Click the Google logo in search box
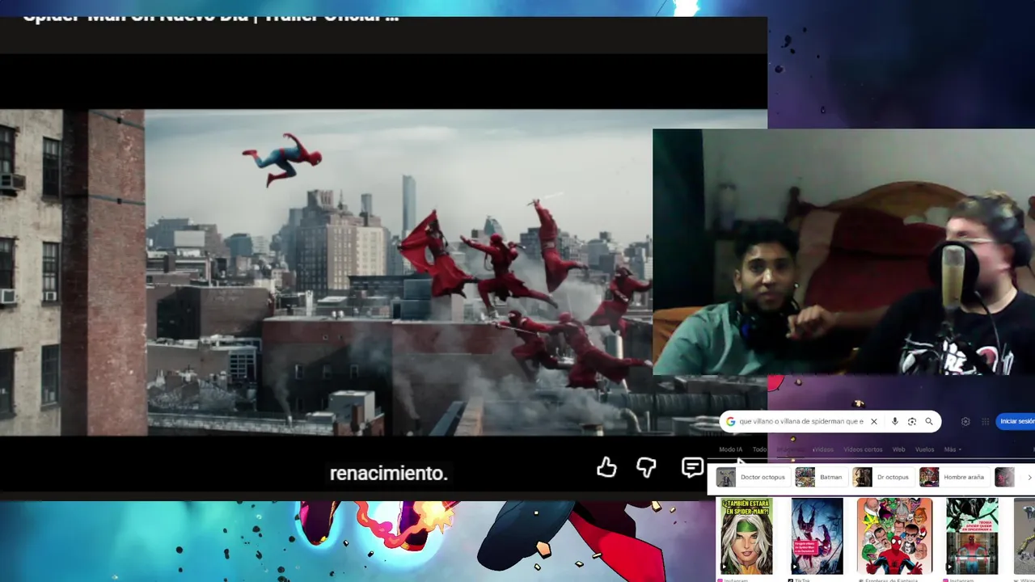This screenshot has width=1035, height=582. coord(731,421)
